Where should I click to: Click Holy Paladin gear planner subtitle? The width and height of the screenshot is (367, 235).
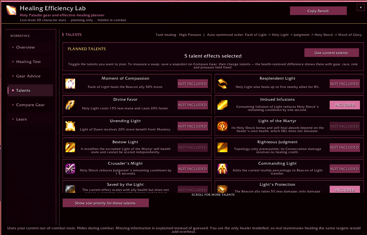point(62,15)
